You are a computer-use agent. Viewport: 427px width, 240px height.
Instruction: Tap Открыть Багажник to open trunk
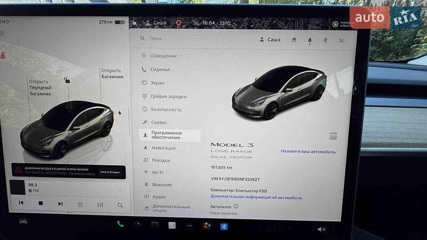112,74
